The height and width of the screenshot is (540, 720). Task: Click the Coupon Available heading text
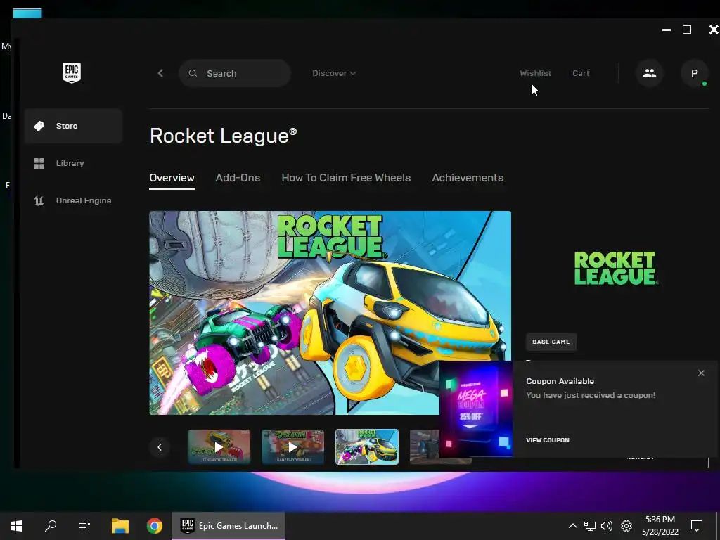coord(560,381)
